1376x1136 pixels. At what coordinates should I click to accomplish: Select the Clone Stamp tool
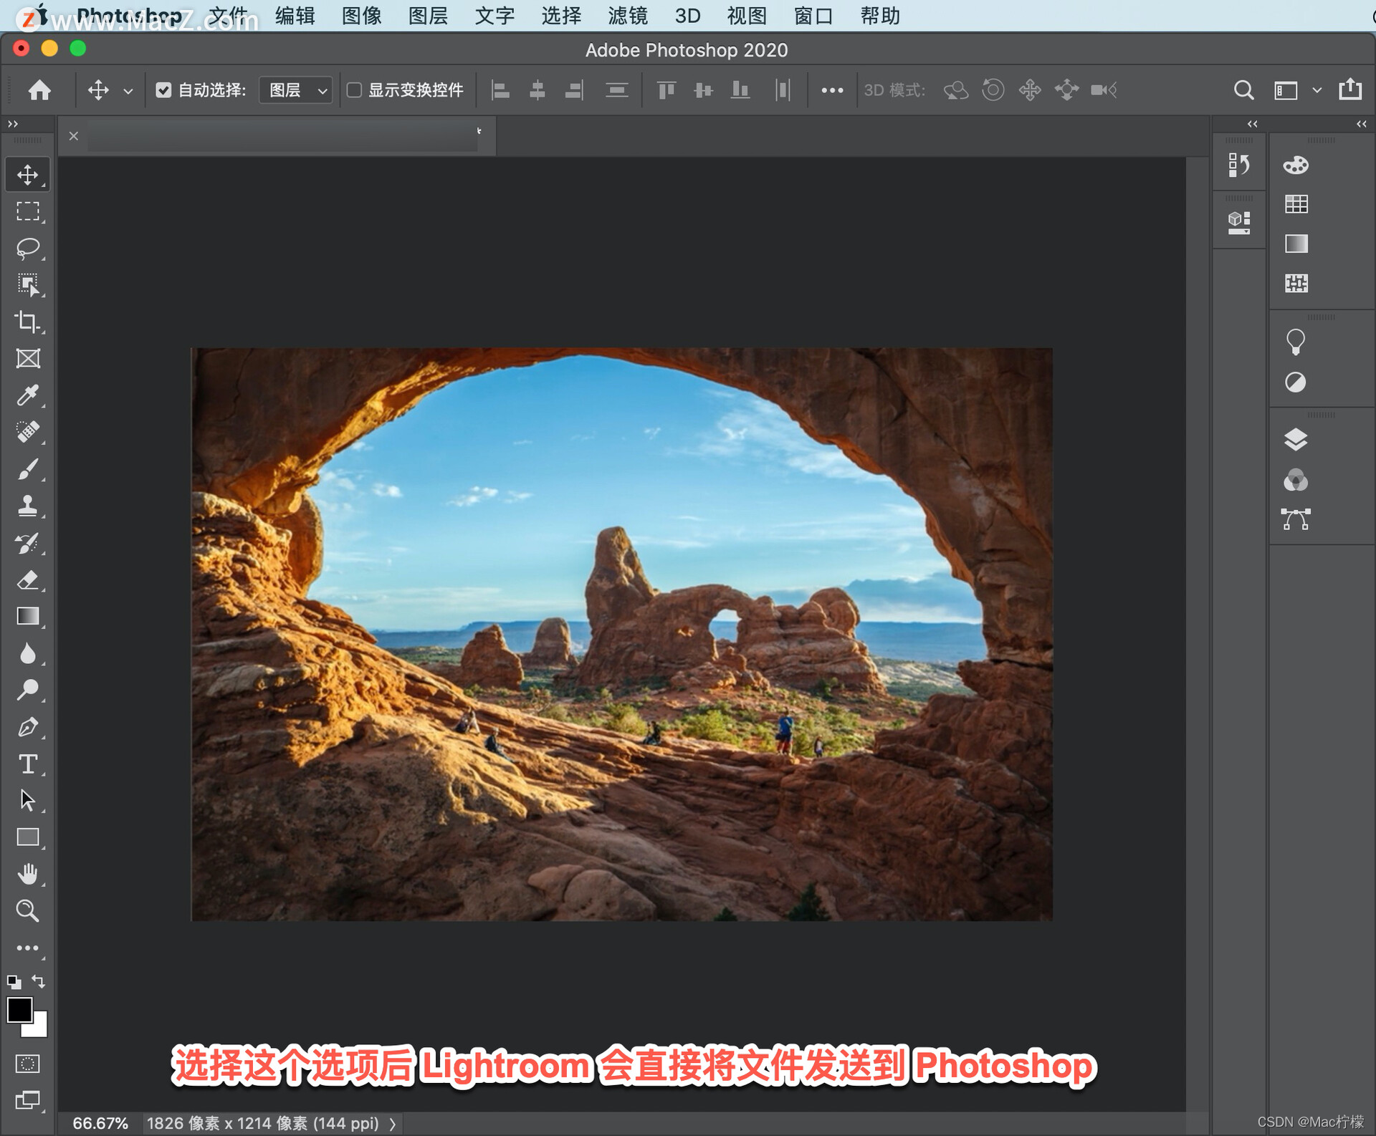click(x=27, y=506)
